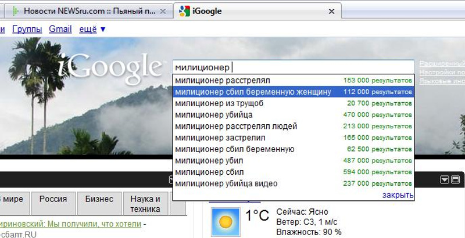
Task: Select the iGoogle browser tab
Action: (x=257, y=11)
